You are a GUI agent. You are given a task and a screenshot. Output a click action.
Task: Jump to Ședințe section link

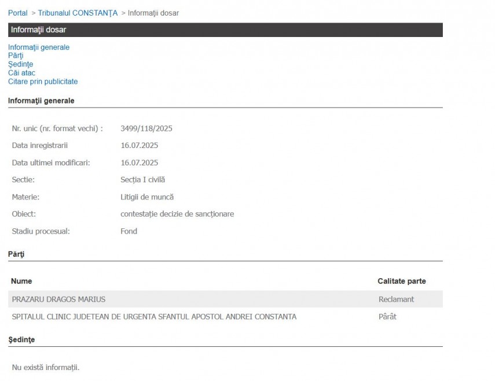point(20,64)
